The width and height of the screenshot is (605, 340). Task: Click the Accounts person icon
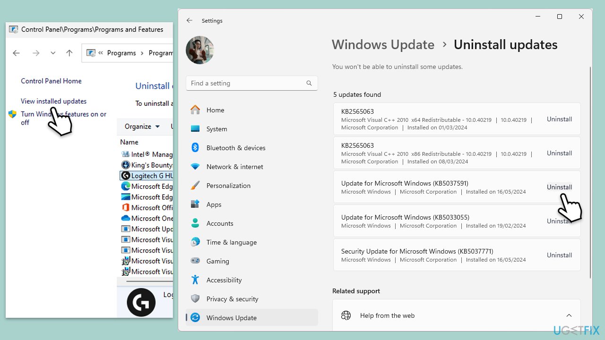tap(195, 223)
